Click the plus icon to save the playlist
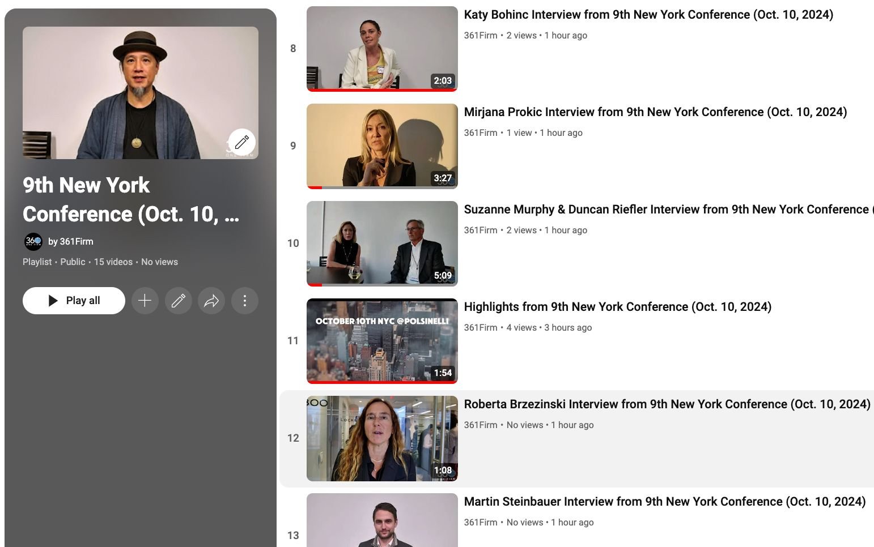Viewport: 874px width, 547px height. click(x=145, y=301)
